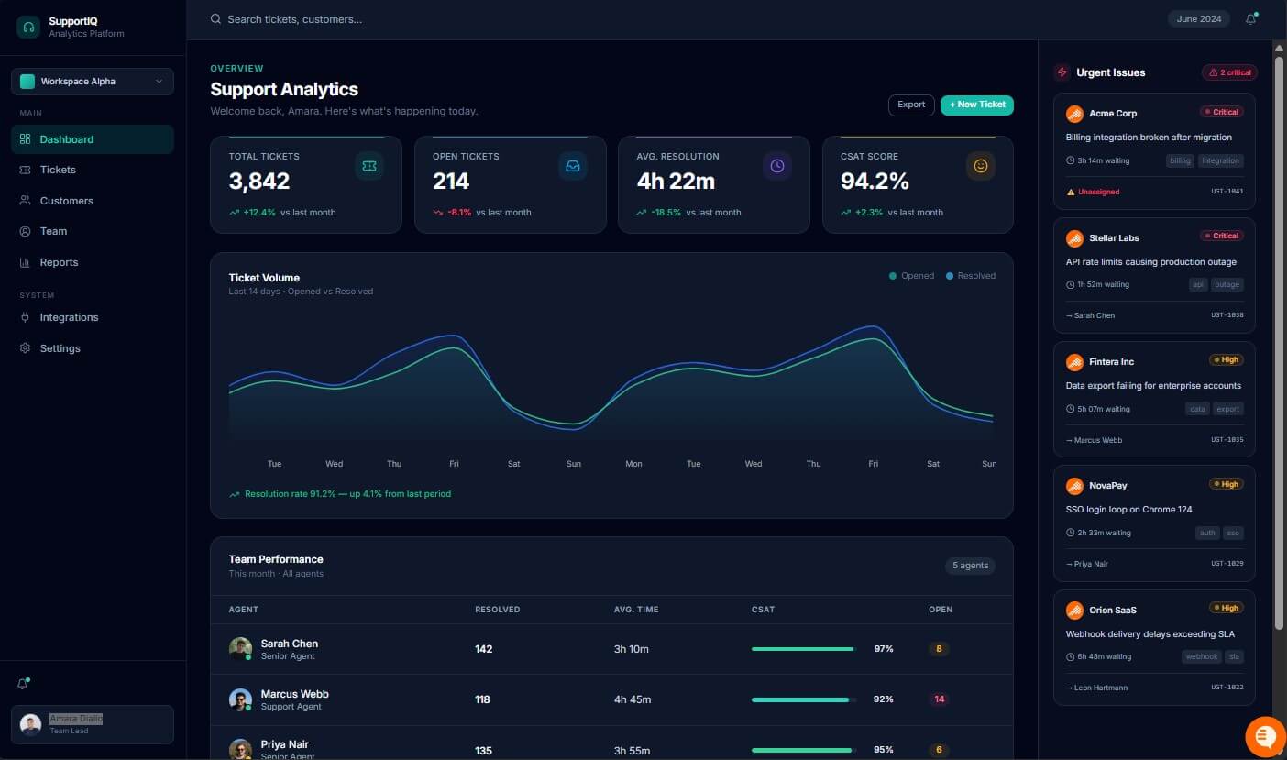Viewport: 1287px width, 760px height.
Task: Click the 5 agents badge
Action: coord(971,566)
